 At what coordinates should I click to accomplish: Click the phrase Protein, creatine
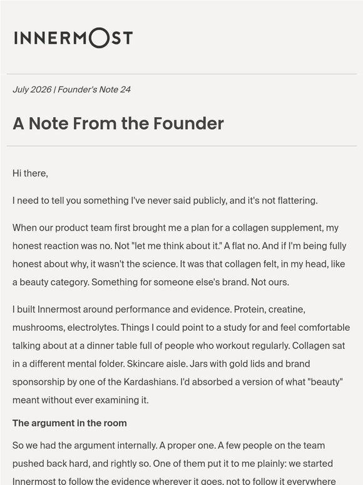coord(269,310)
